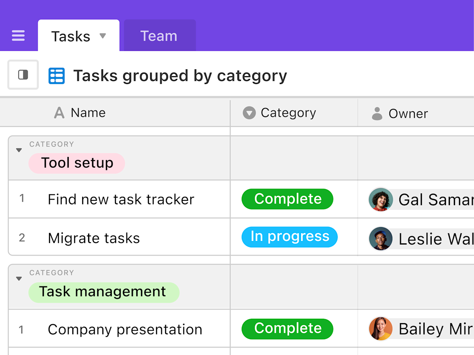The height and width of the screenshot is (355, 474).
Task: Click the In progress status for Migrate tasks
Action: pyautogui.click(x=290, y=237)
